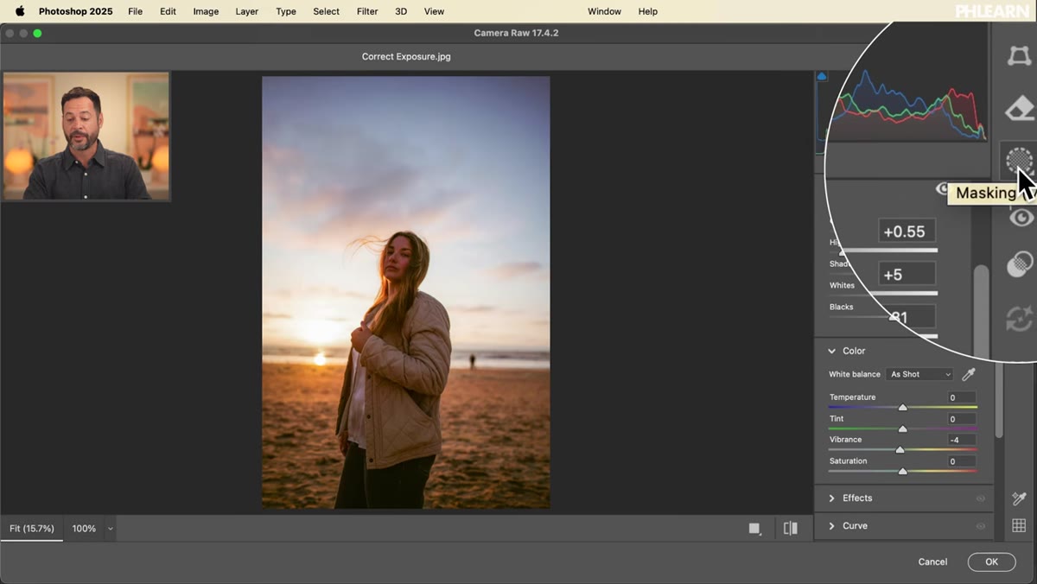Click the Blacks label
The width and height of the screenshot is (1037, 584).
click(841, 307)
